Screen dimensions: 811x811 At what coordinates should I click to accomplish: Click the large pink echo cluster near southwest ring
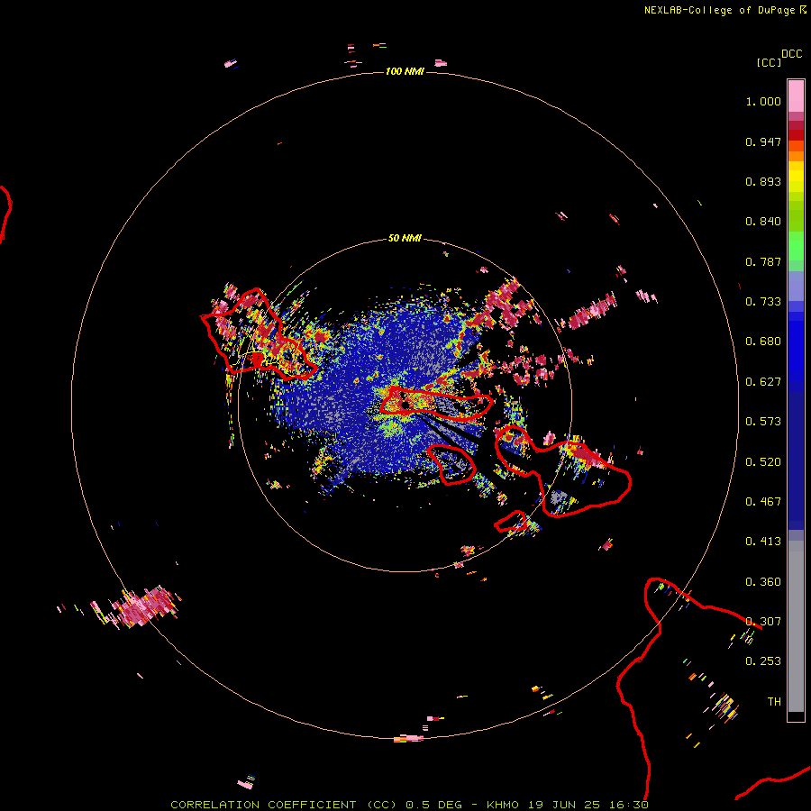point(144,606)
